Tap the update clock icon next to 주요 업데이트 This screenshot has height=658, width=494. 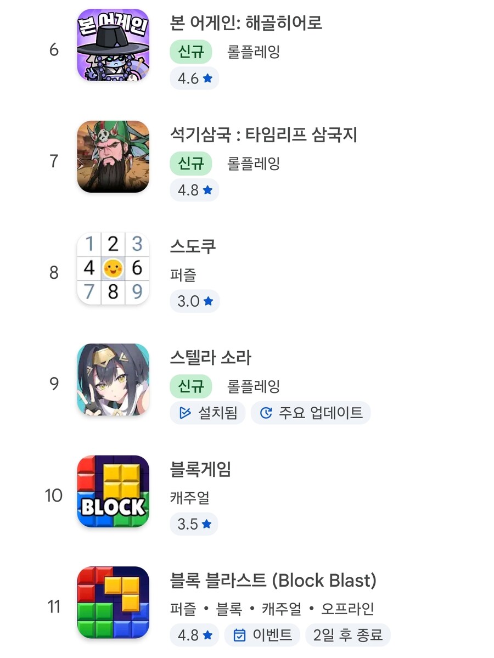[266, 413]
